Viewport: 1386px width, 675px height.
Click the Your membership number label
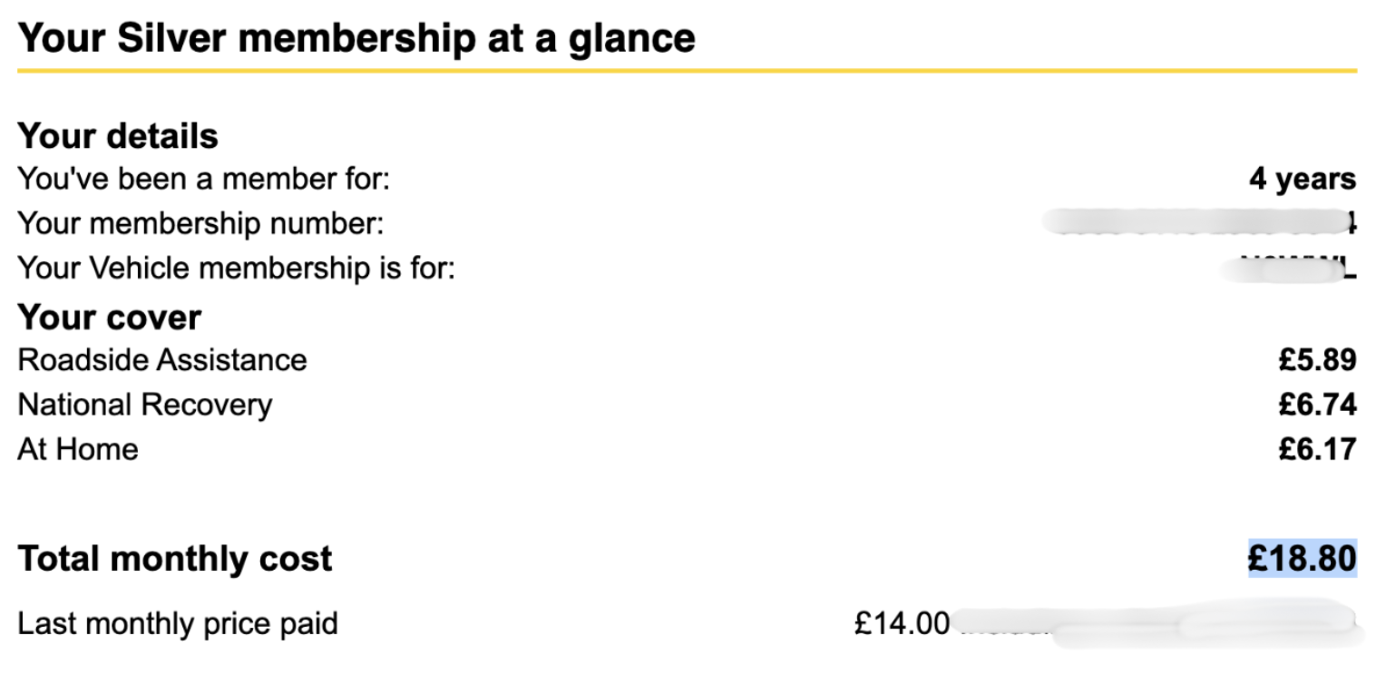click(200, 223)
